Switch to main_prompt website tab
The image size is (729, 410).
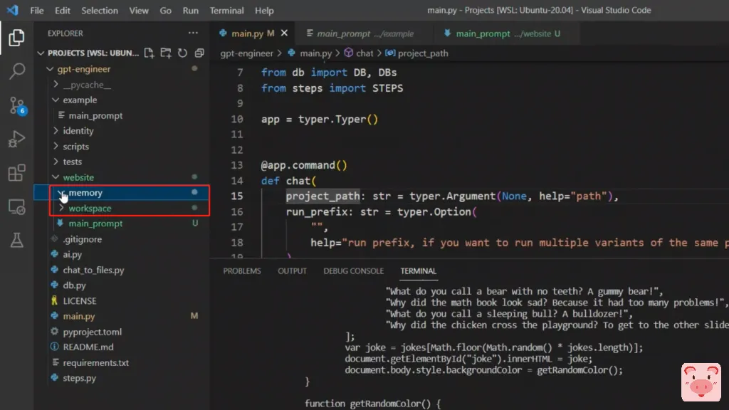507,33
